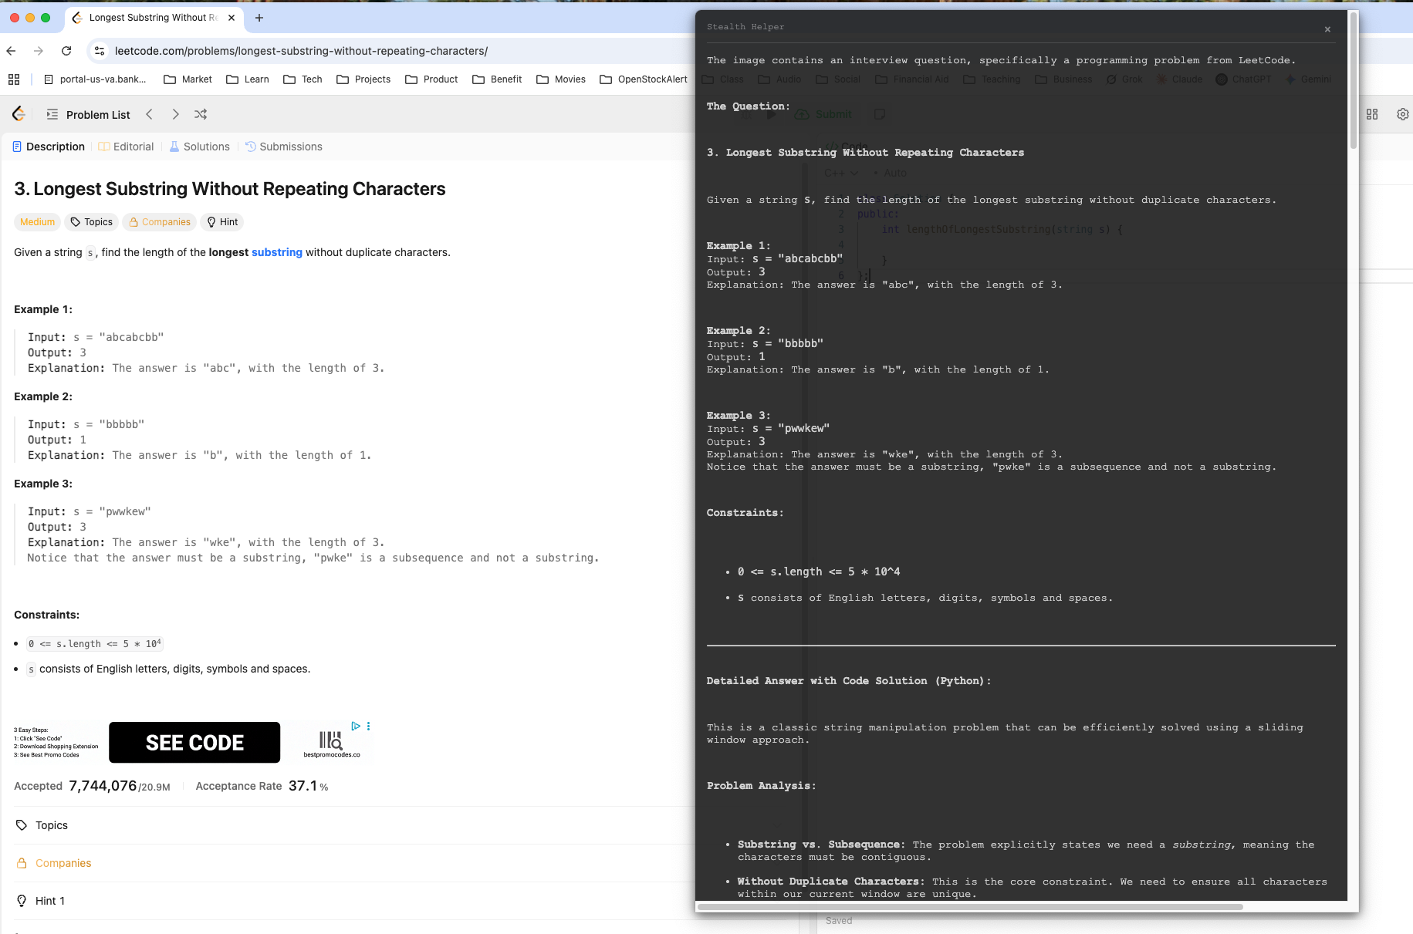
Task: Open the Projects bookmarks folder
Action: point(363,79)
